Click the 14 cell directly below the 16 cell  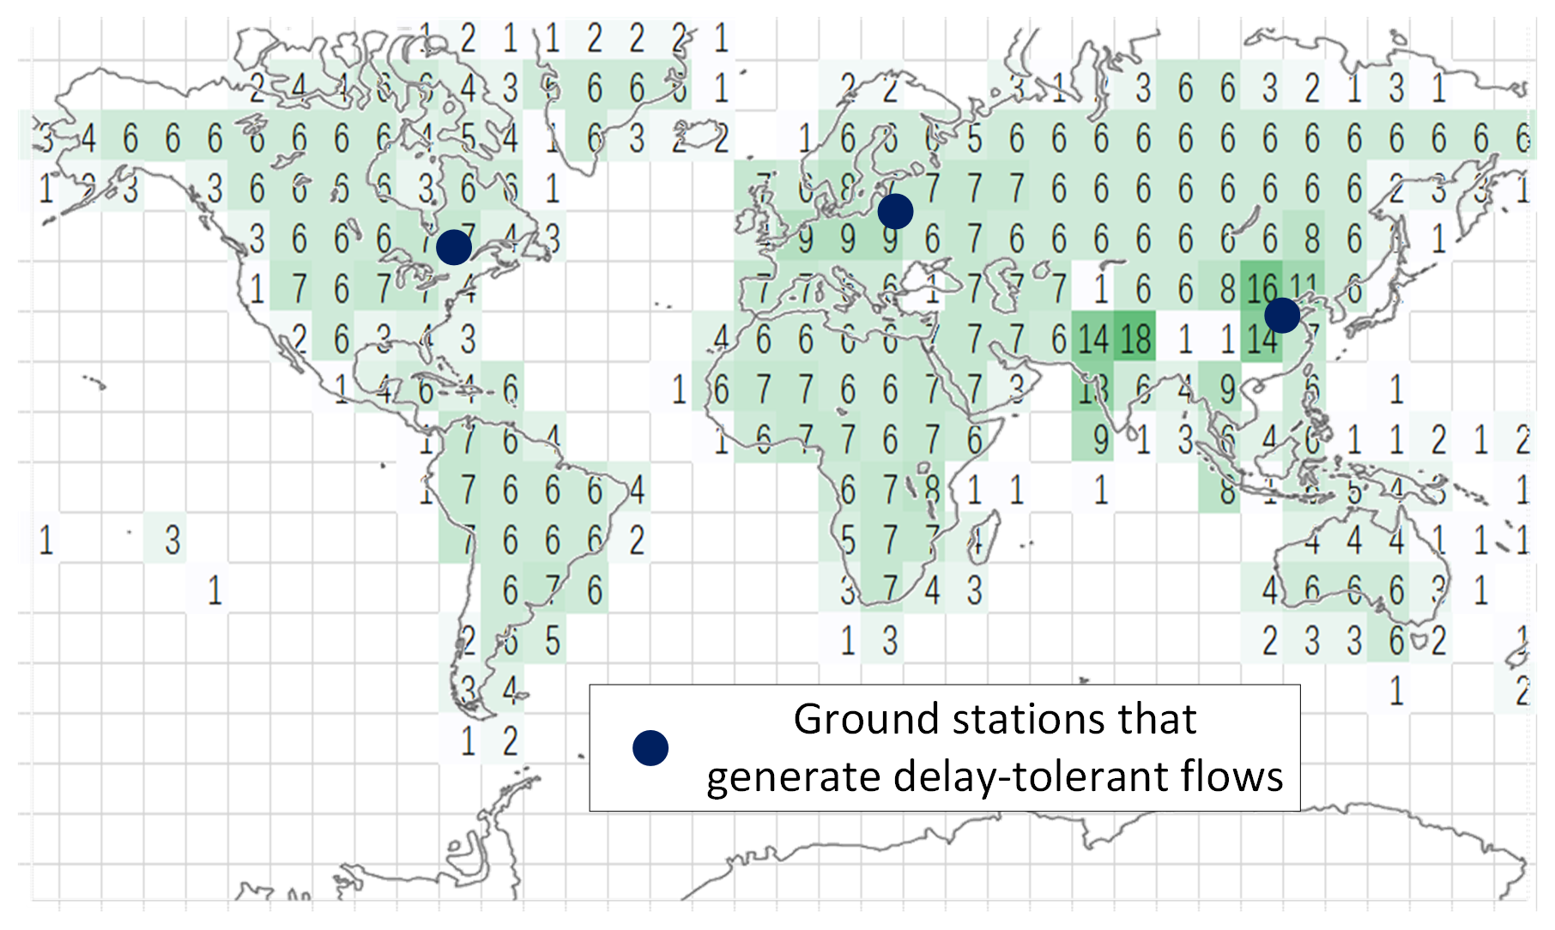click(1262, 338)
